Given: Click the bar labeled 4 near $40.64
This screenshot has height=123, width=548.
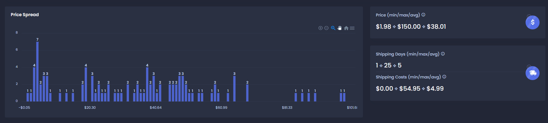Looking at the screenshot, I should coord(147,84).
